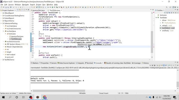Collapse the src/test/java folder
Screen dimensions: 179x100
click(3, 31)
